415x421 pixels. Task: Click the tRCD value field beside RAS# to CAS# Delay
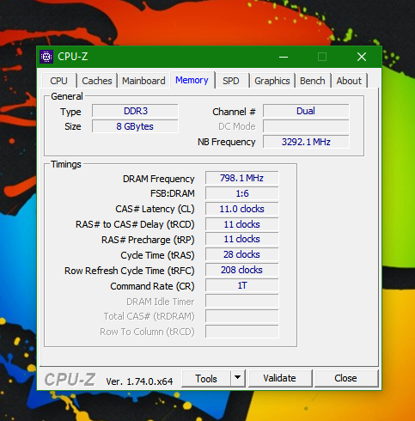click(242, 224)
